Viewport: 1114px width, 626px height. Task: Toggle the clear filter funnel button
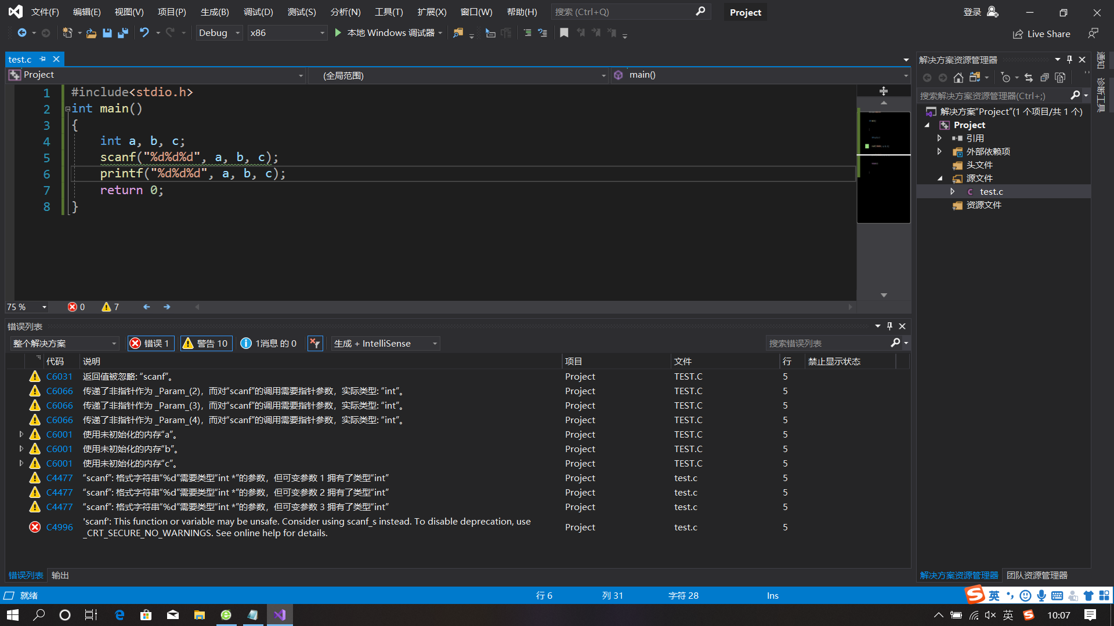tap(314, 344)
